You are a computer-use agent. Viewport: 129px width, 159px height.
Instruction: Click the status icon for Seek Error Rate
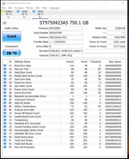pyautogui.click(x=5, y=79)
